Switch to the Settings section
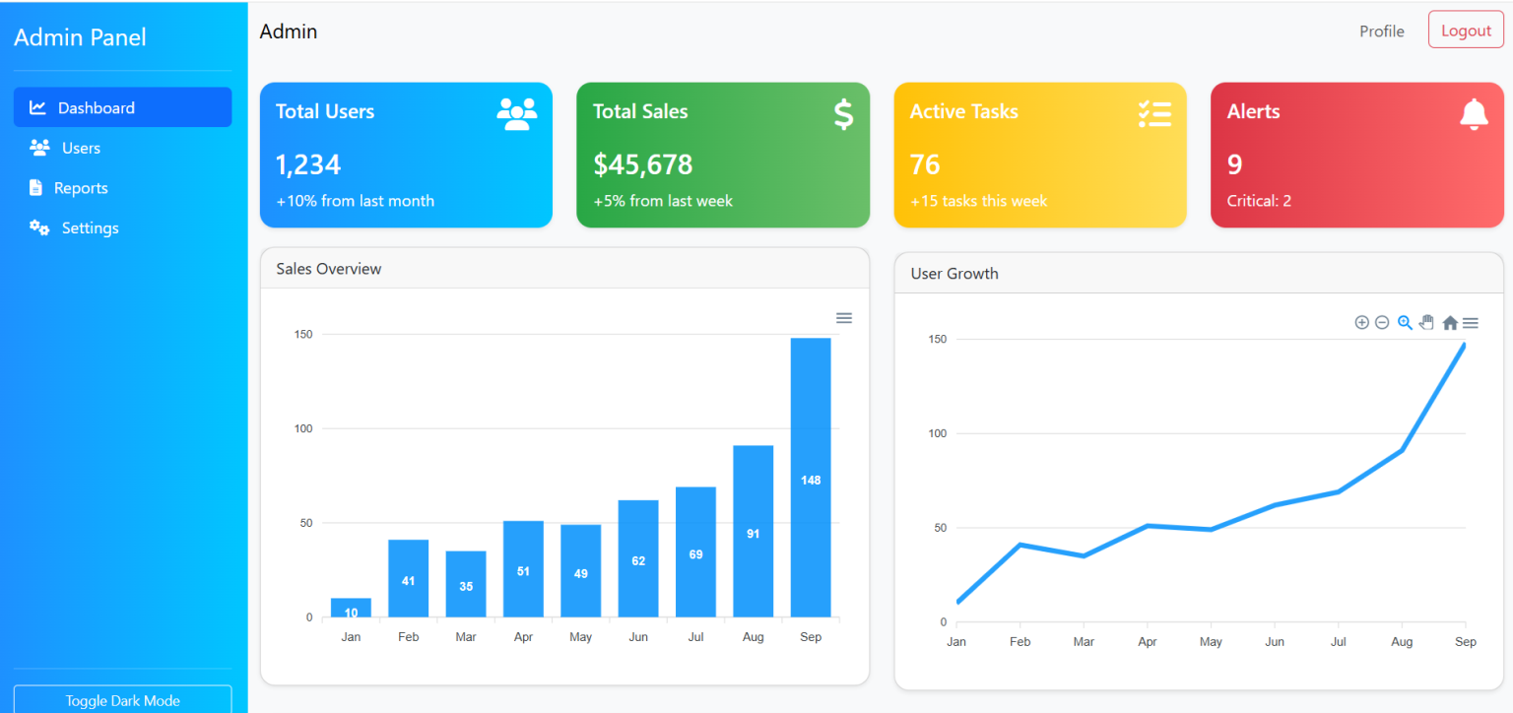1513x713 pixels. 90,227
